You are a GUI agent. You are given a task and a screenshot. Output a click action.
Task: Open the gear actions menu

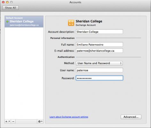coord(40,121)
